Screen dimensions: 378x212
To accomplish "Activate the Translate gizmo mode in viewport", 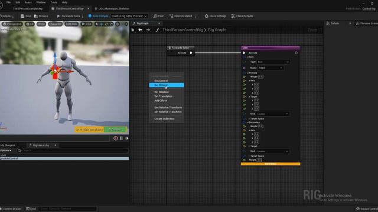I will tap(101, 24).
